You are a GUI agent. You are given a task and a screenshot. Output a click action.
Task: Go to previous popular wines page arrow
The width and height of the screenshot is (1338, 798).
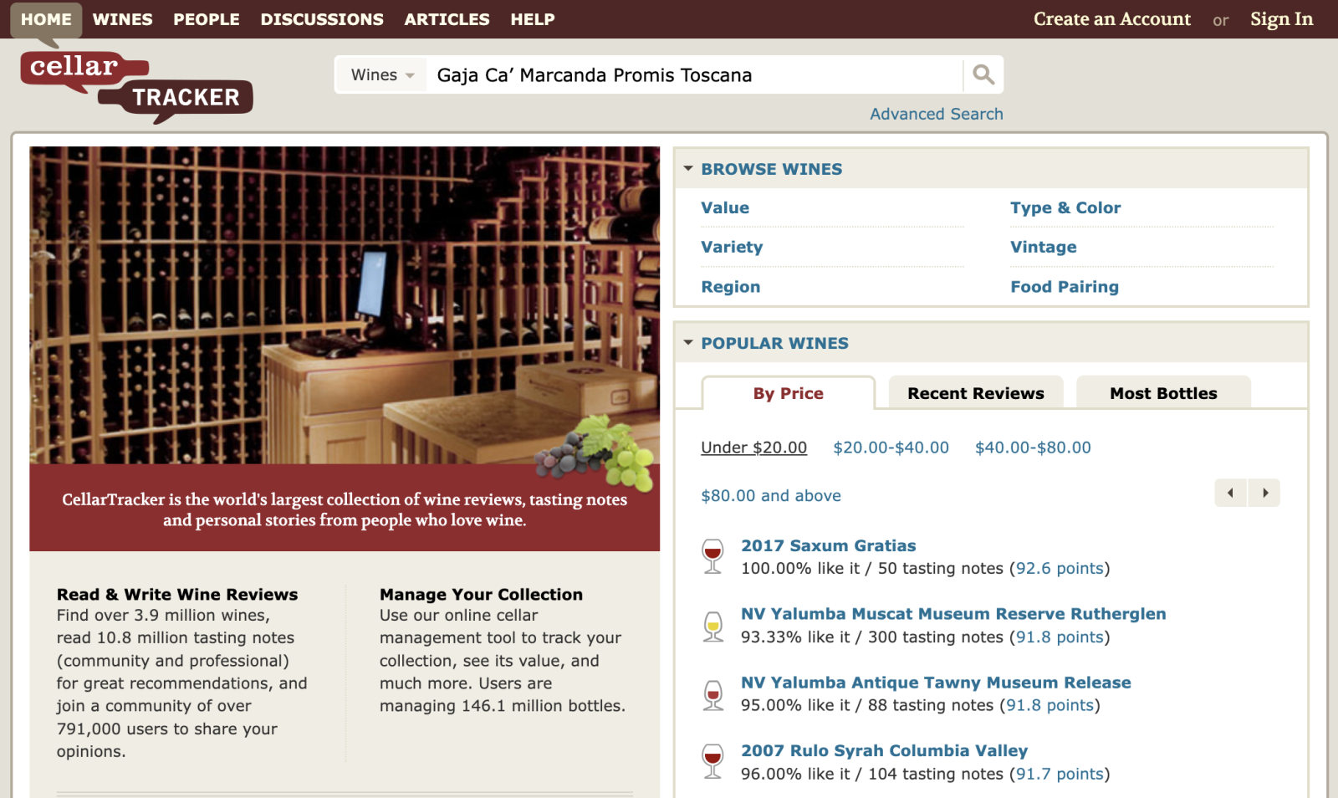click(x=1230, y=493)
